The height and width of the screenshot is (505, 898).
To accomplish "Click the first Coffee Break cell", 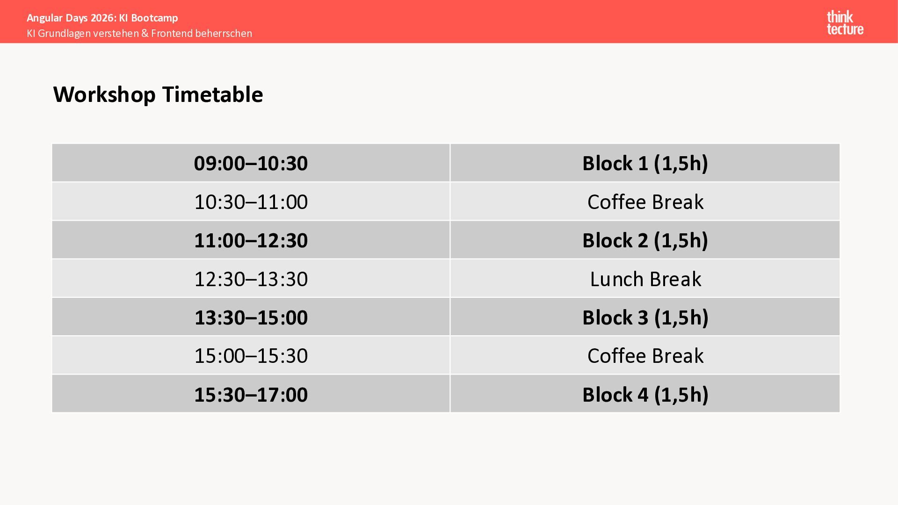I will click(645, 202).
